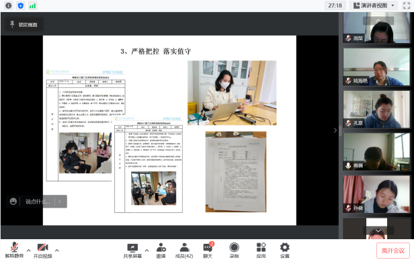The width and height of the screenshot is (414, 262).
Task: Start sharing screen with 共享屏幕
Action: click(x=132, y=250)
